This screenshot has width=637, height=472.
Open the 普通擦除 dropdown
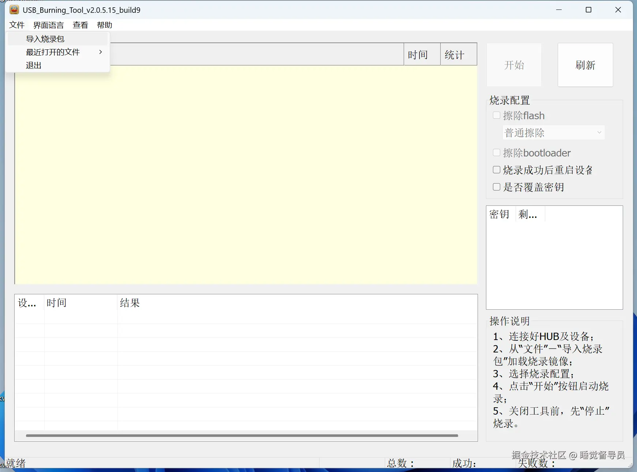[x=554, y=132]
